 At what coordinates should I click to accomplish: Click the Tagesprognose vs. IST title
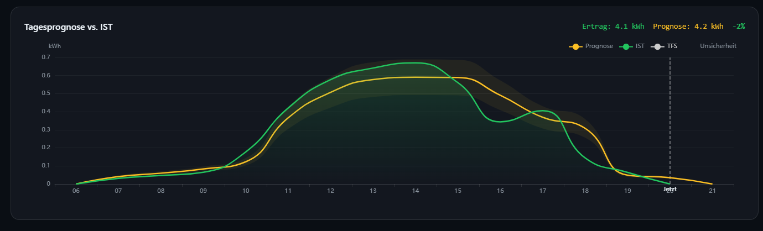[x=69, y=27]
